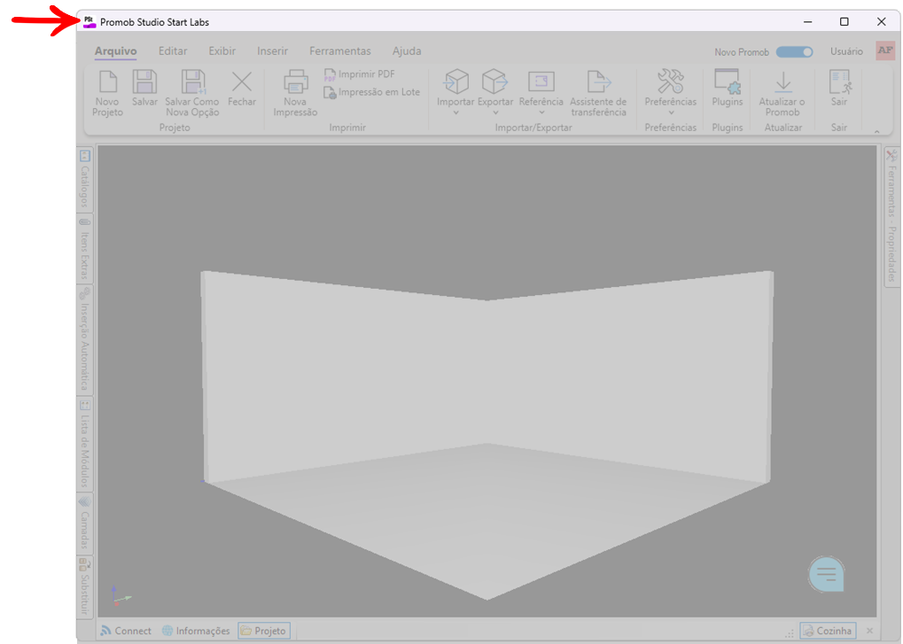Open the Connect bottom tab

coord(126,631)
